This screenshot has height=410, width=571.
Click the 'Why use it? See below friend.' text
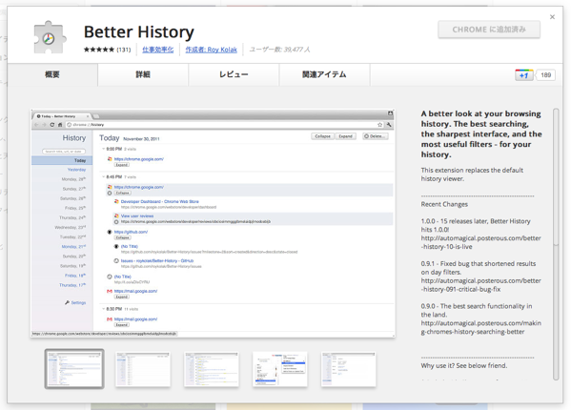pos(464,365)
